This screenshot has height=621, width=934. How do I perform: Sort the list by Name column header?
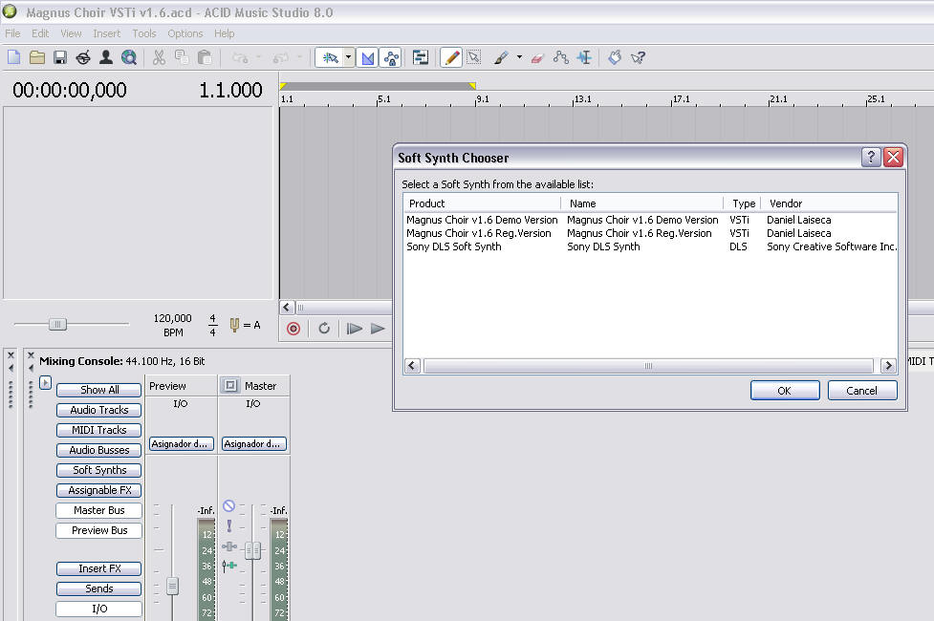point(642,203)
